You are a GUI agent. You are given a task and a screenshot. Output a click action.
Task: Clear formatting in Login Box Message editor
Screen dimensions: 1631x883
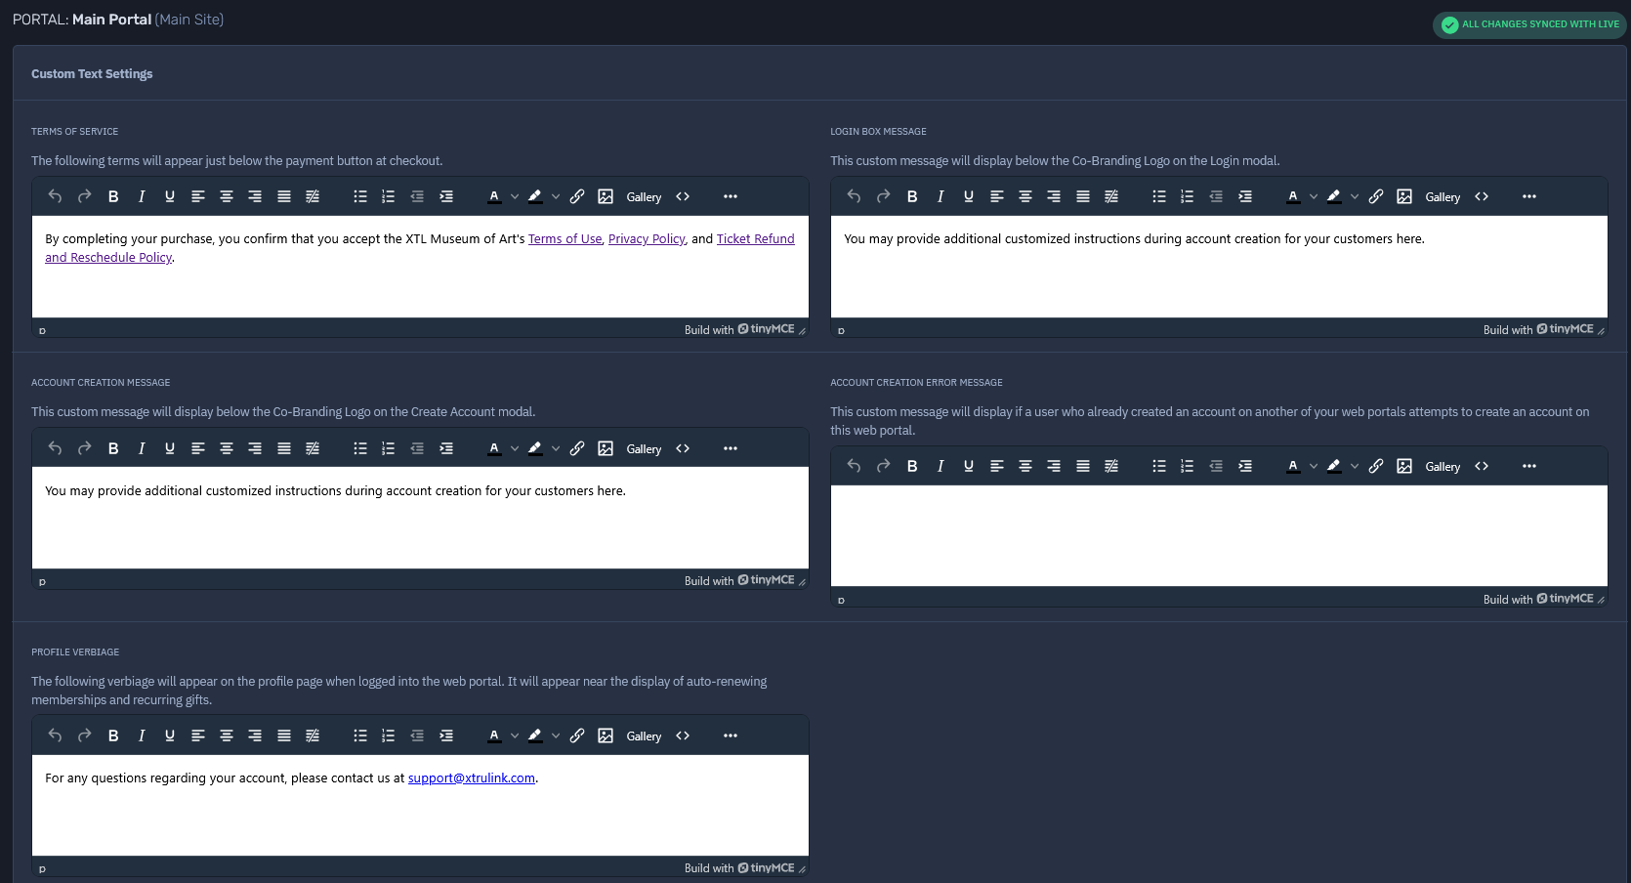[1111, 196]
